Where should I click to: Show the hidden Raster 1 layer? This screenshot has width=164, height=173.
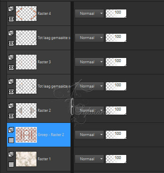(11, 164)
